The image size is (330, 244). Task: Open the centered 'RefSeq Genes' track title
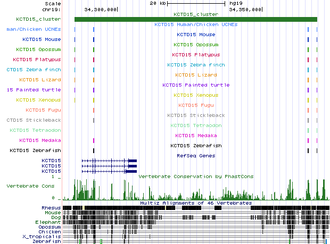[196, 156]
